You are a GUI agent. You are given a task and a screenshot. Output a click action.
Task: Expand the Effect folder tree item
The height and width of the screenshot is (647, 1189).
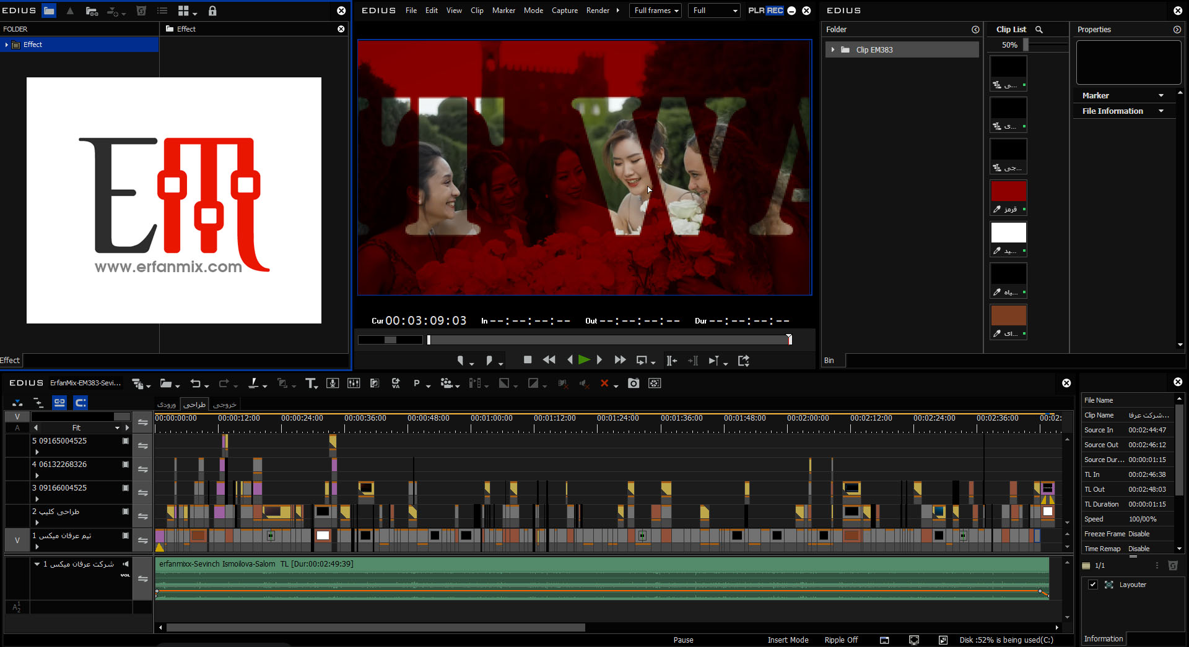[6, 45]
